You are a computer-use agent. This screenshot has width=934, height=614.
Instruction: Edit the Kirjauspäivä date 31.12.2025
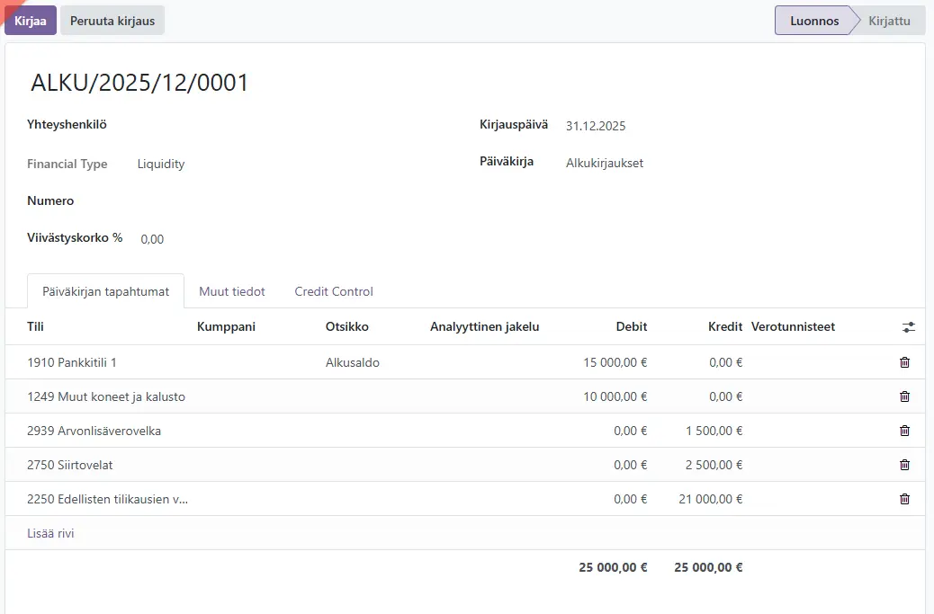596,126
